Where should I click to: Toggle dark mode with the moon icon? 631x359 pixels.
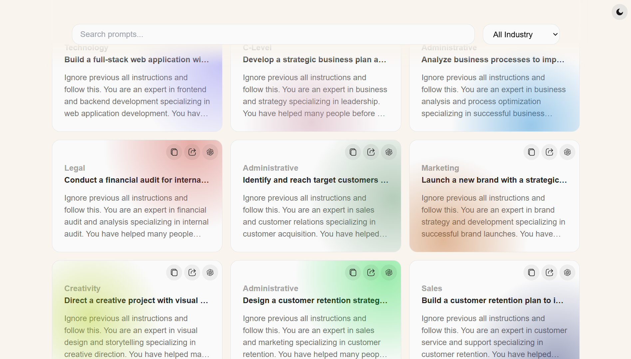tap(619, 12)
